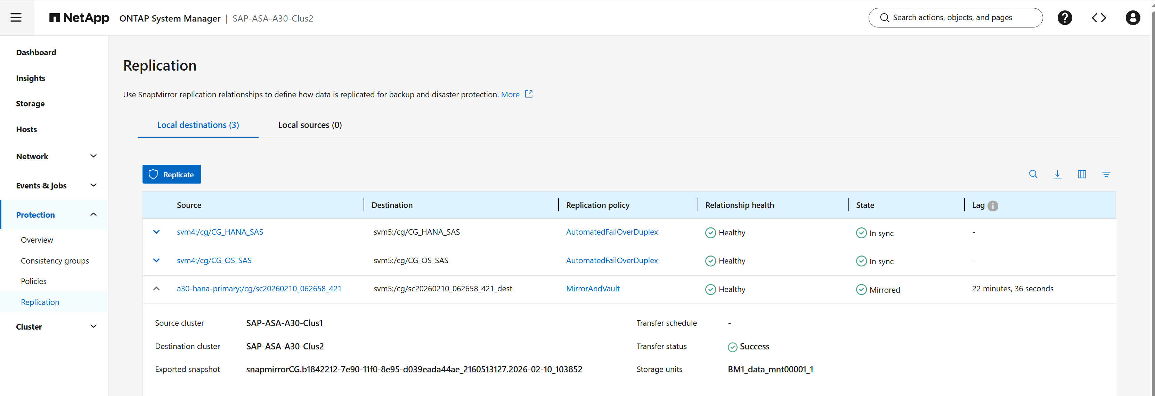Open the API code brackets icon
The width and height of the screenshot is (1155, 396).
[1098, 18]
